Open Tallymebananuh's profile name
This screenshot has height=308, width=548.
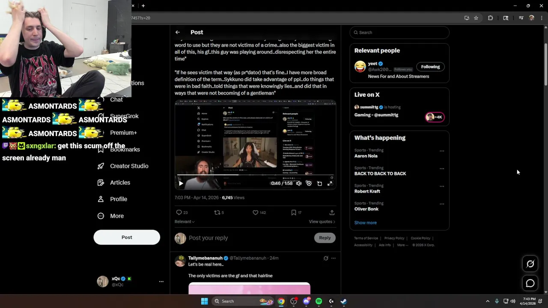(x=205, y=258)
